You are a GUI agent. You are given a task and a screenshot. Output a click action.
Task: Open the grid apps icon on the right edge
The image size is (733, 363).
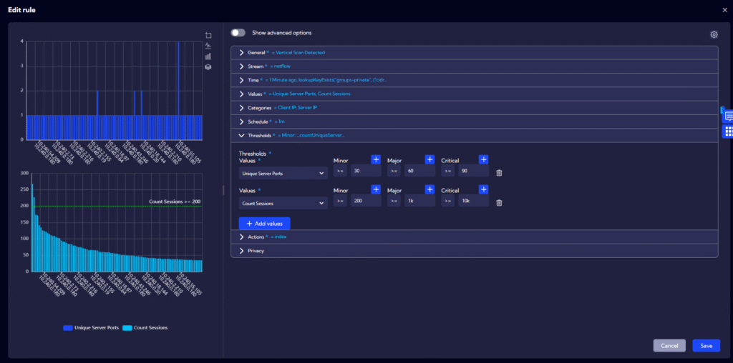pyautogui.click(x=729, y=131)
